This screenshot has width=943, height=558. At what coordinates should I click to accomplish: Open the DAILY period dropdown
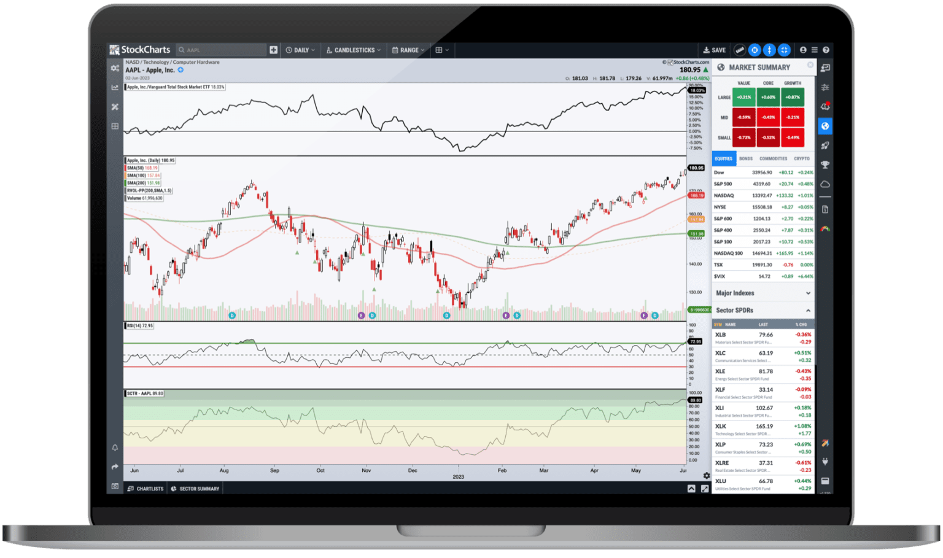(x=300, y=50)
